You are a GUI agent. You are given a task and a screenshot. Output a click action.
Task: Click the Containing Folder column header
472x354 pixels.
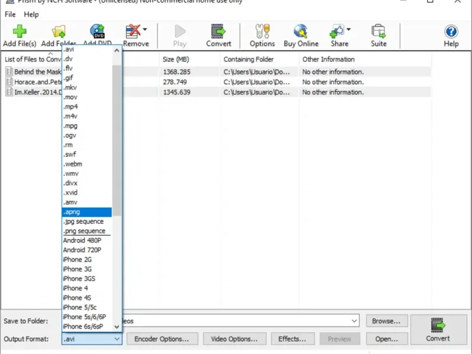260,60
